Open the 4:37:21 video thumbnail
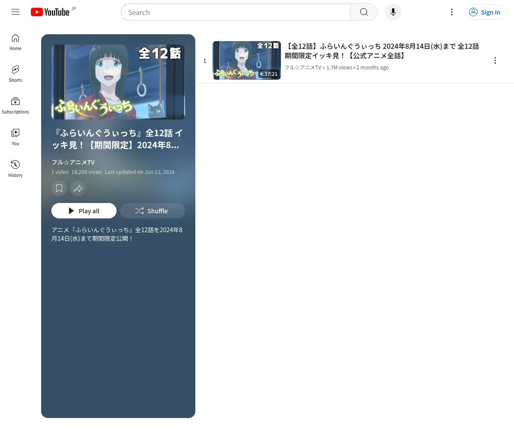 (x=247, y=60)
